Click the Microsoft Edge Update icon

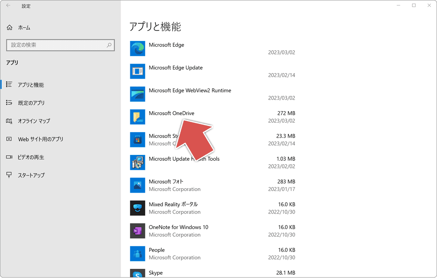137,71
